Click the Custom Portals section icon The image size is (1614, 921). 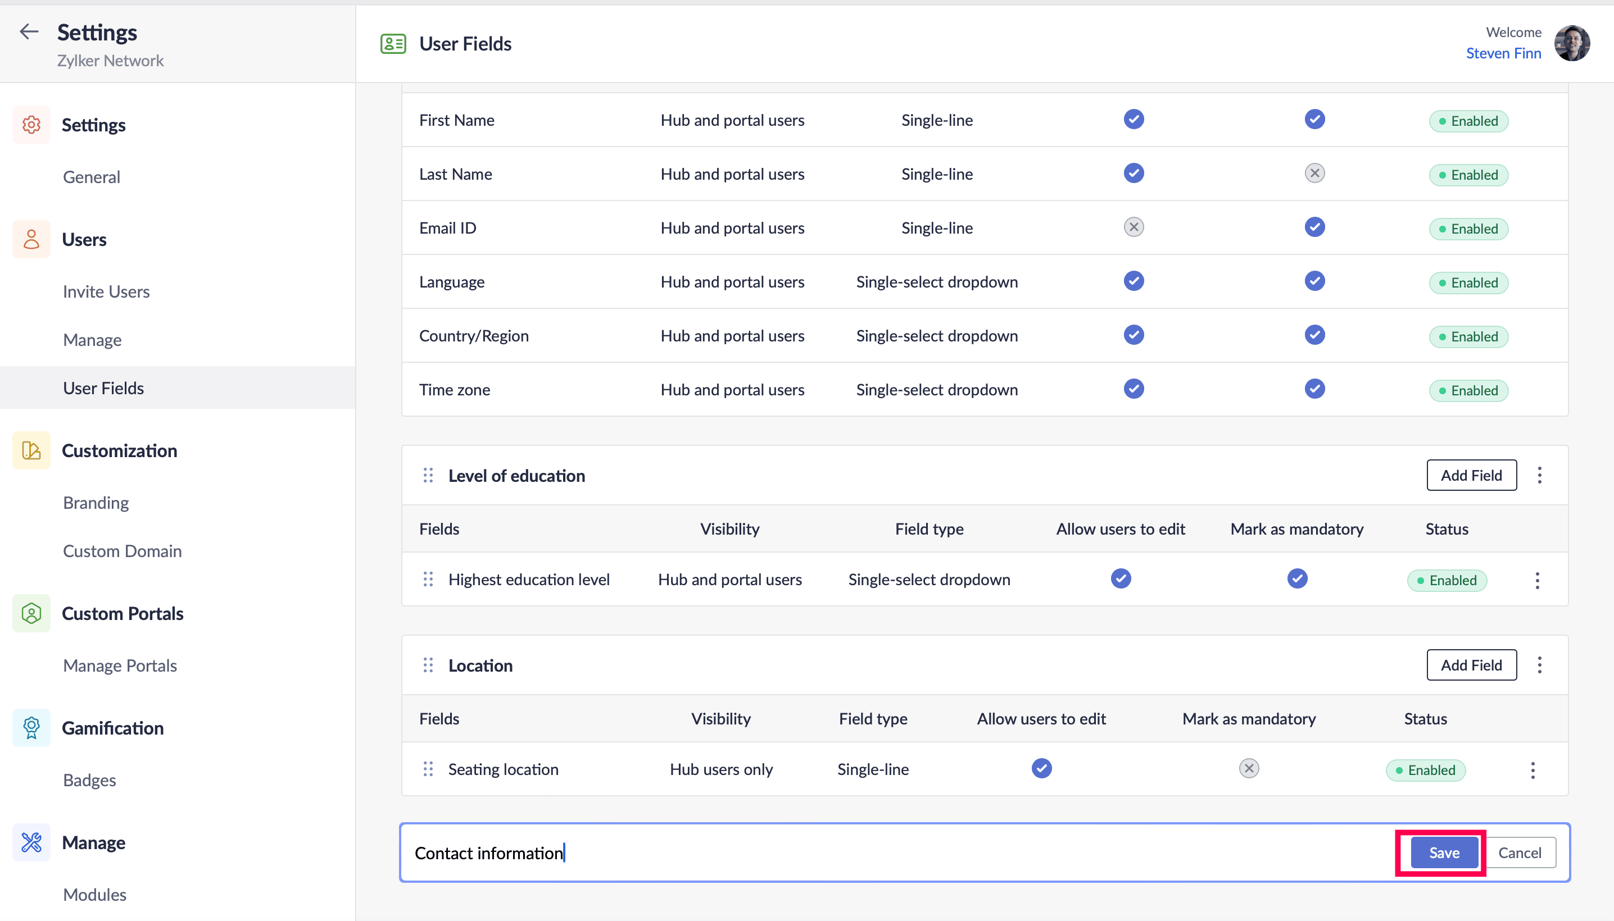pos(31,613)
